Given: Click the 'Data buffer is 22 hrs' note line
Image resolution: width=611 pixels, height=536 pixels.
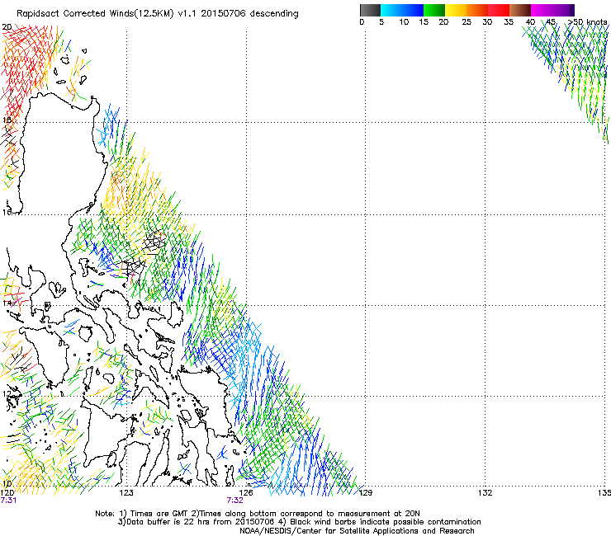Looking at the screenshot, I should click(299, 522).
